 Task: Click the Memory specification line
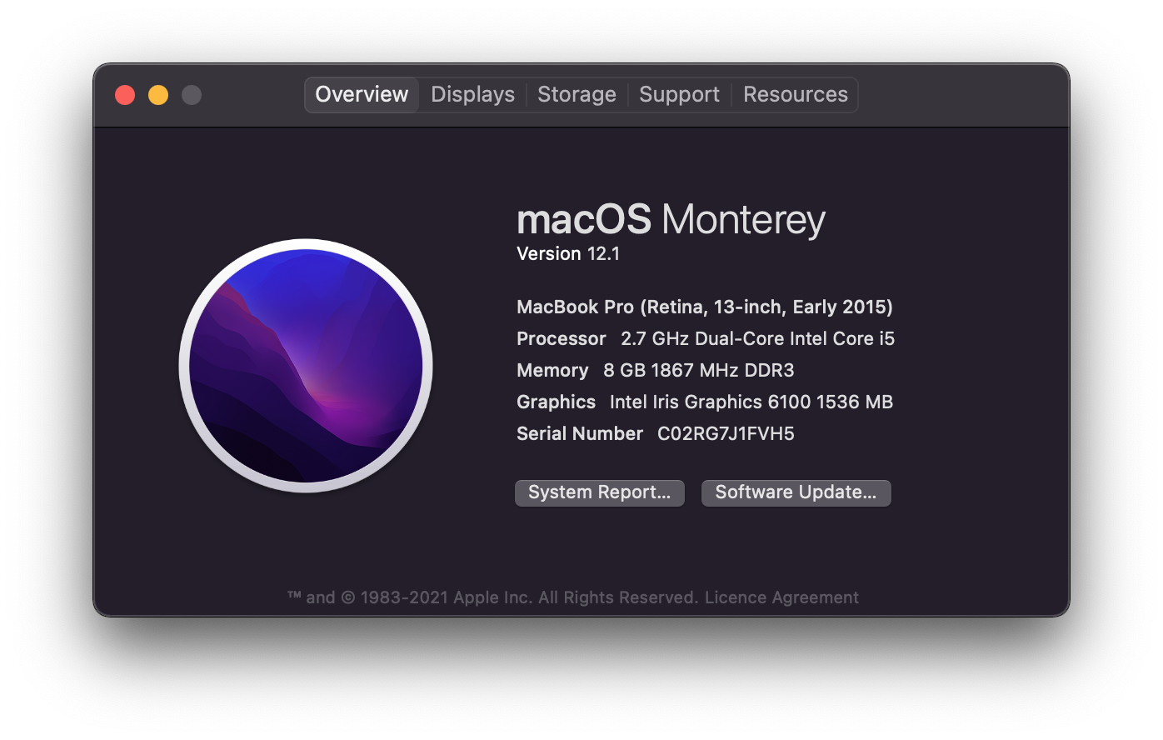coord(656,370)
